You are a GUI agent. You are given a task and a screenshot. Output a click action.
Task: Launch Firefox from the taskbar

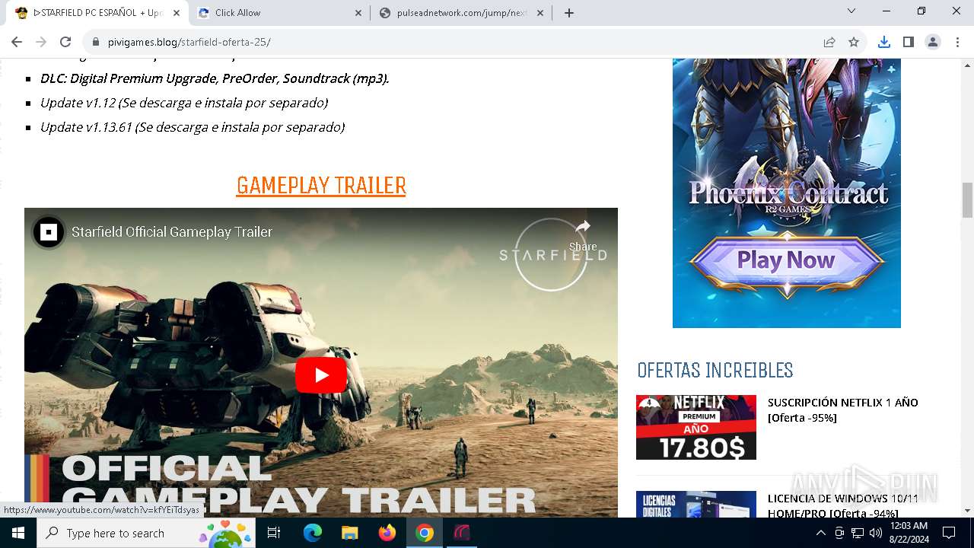pyautogui.click(x=387, y=533)
